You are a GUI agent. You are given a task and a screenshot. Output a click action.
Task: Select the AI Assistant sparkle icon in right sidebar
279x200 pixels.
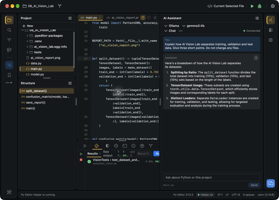pyautogui.click(x=271, y=20)
